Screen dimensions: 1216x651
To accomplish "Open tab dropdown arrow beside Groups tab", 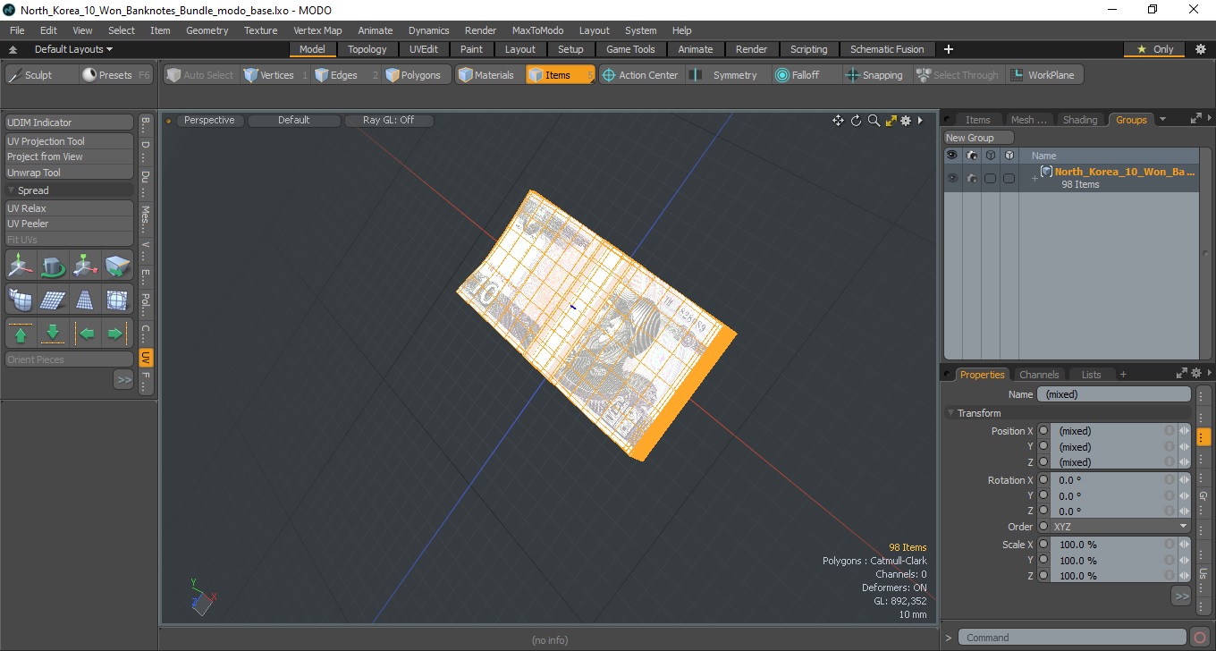I will pos(1162,119).
